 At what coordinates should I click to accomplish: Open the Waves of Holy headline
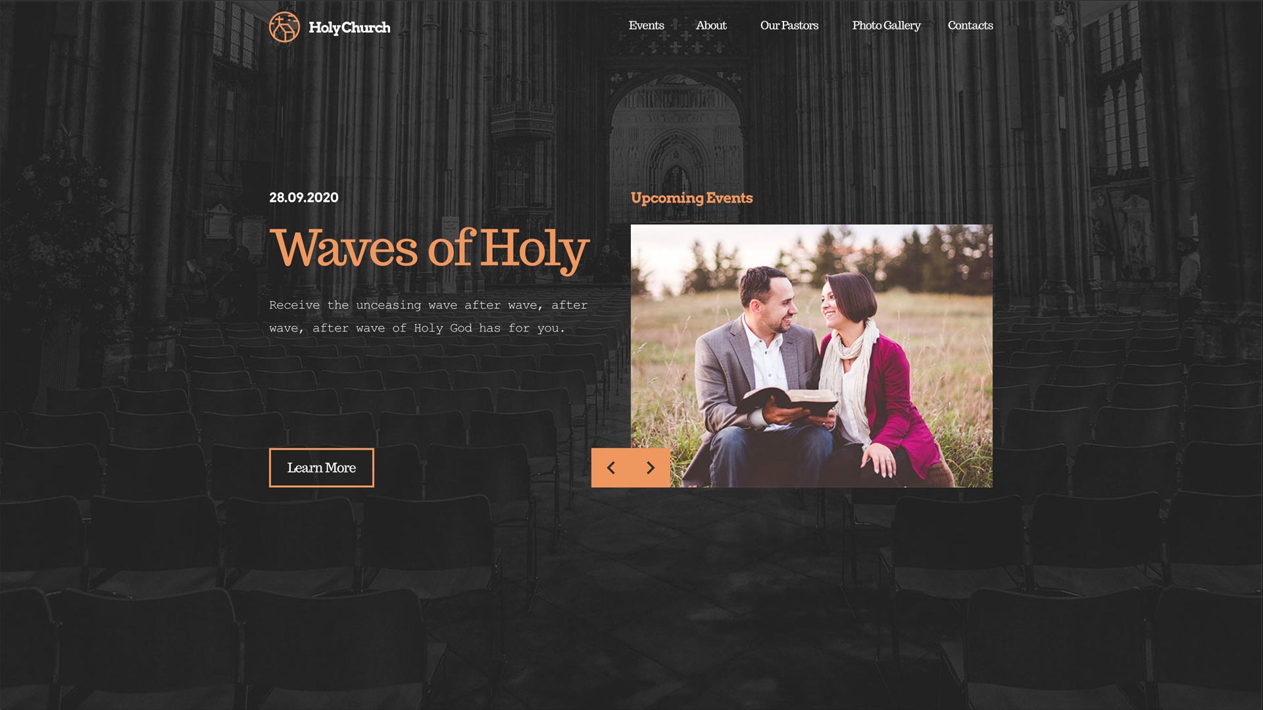(429, 250)
